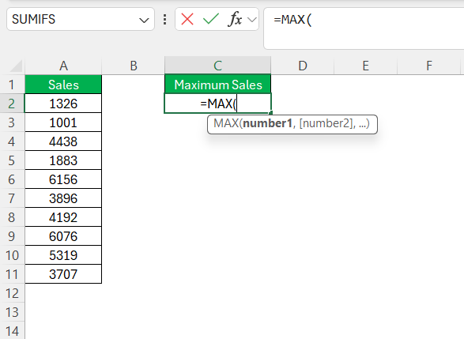Select column D header
This screenshot has width=464, height=339.
[x=303, y=66]
